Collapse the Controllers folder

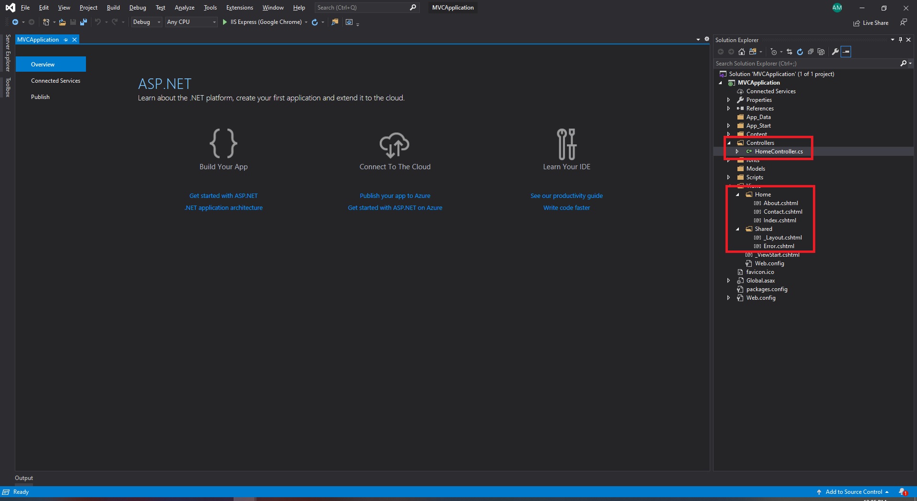click(729, 143)
